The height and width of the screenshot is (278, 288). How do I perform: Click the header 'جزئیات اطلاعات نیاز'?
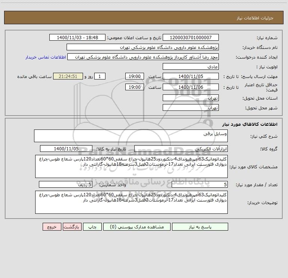pos(255,18)
